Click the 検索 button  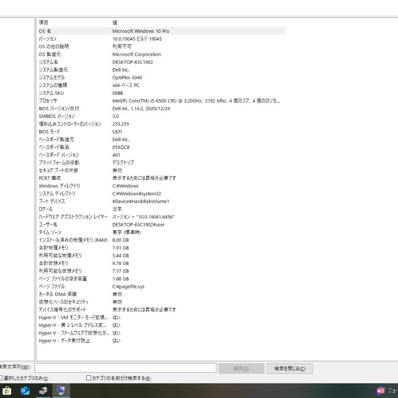coord(241,368)
